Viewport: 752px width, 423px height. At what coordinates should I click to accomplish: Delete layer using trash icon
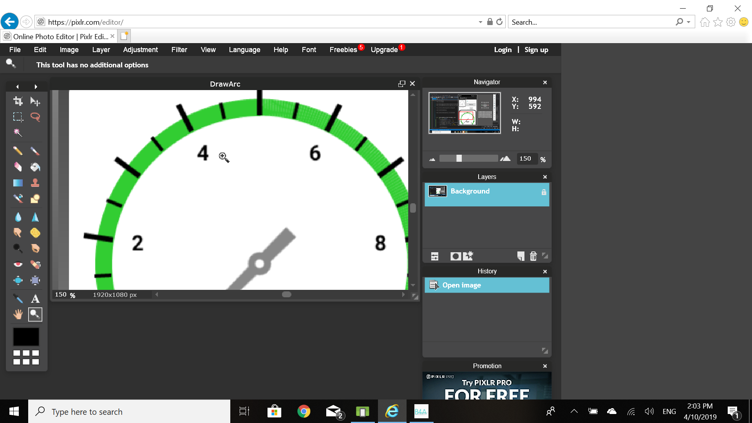pyautogui.click(x=533, y=256)
